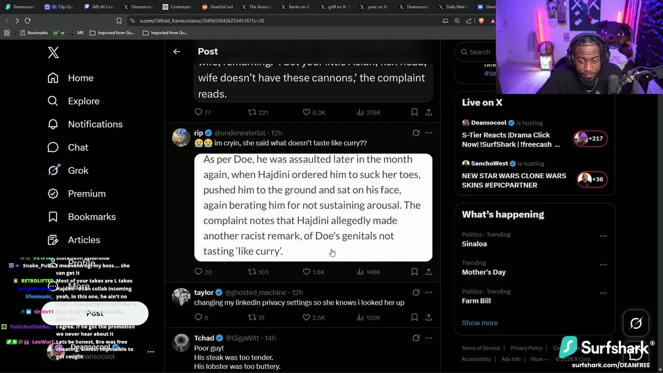Click Show more under What's happening
Image resolution: width=663 pixels, height=373 pixels.
coord(480,323)
